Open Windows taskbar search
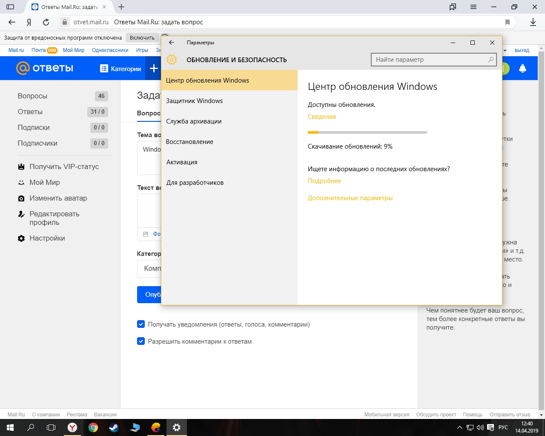Screen dimensions: 545x436 tap(31, 427)
